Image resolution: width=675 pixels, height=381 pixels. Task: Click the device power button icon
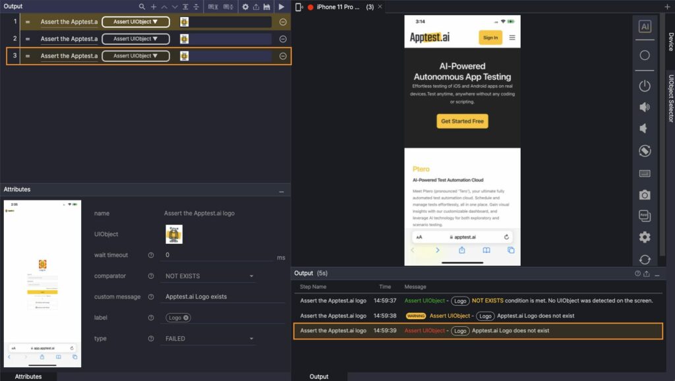[x=645, y=86]
